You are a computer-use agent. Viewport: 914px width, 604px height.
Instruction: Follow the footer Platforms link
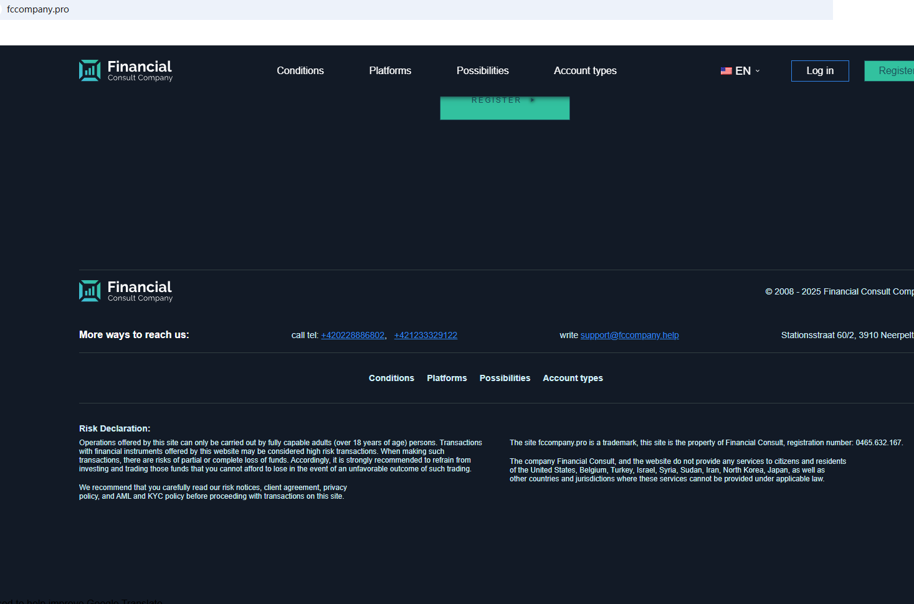(447, 378)
